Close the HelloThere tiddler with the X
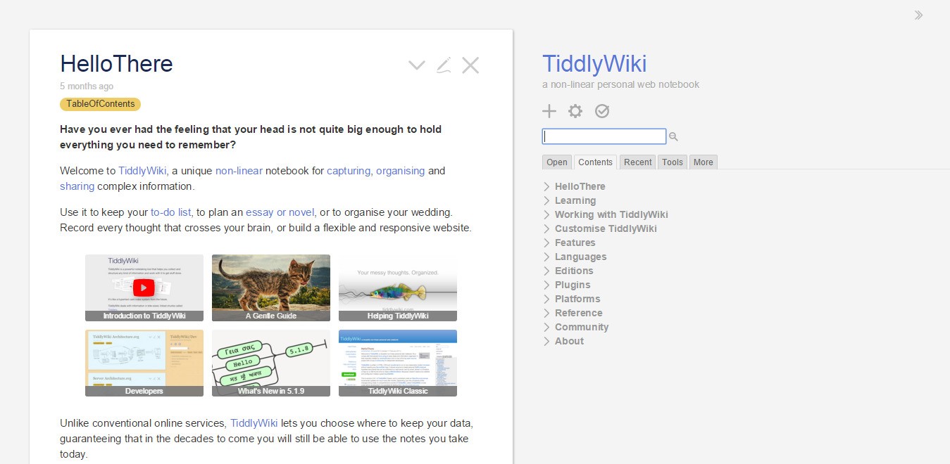 470,65
